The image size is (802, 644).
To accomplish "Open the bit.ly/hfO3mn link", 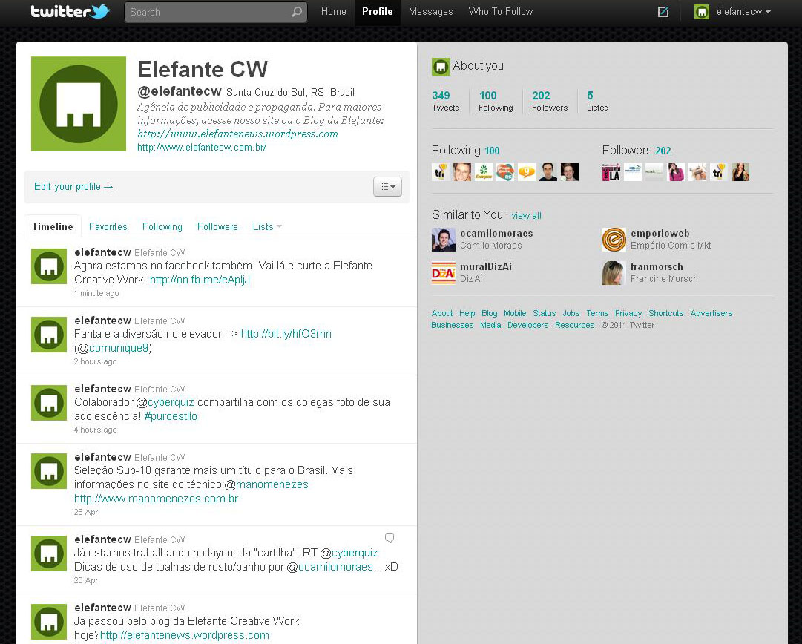I will point(286,334).
